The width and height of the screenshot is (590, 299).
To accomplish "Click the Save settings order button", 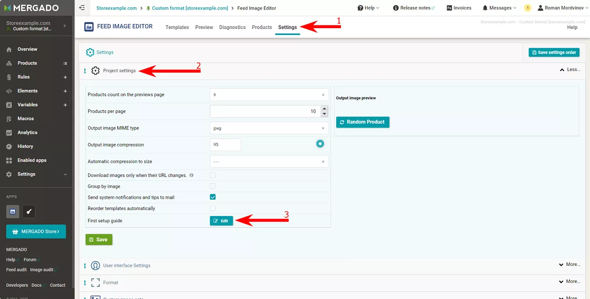I will click(x=554, y=52).
